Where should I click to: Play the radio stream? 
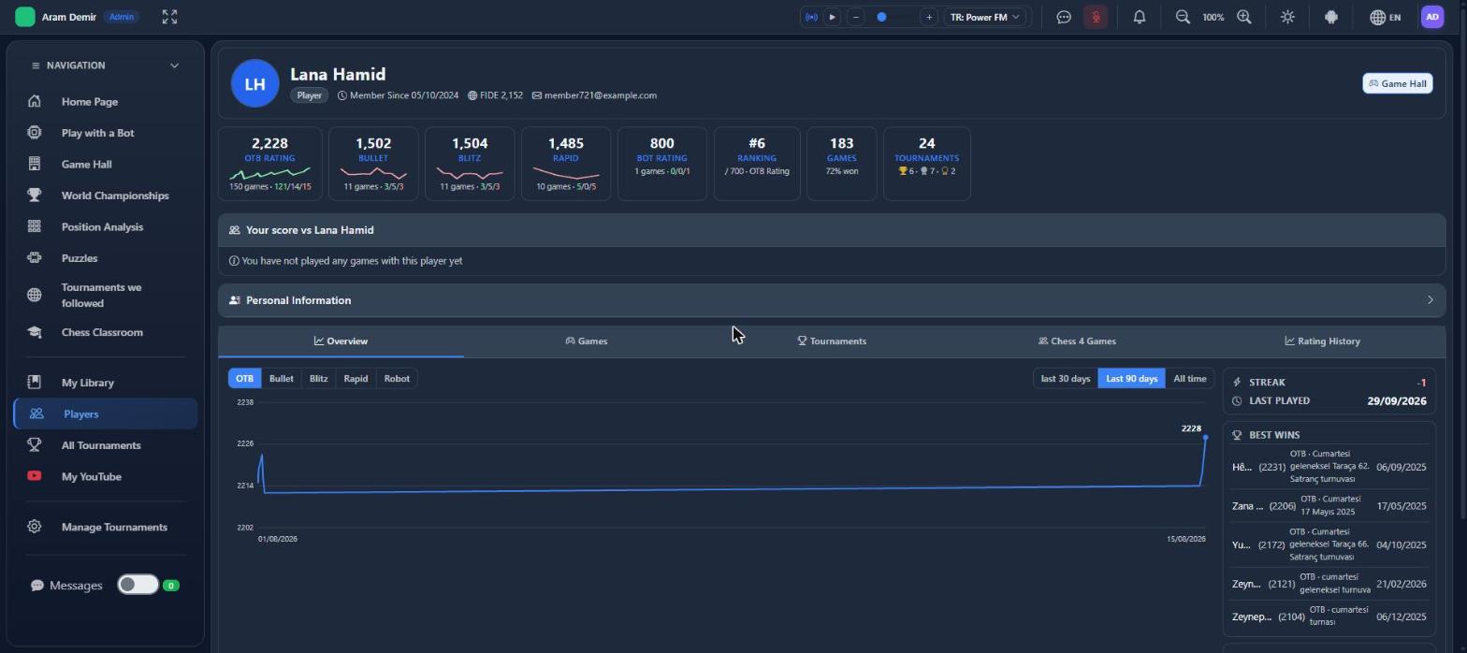click(x=832, y=17)
